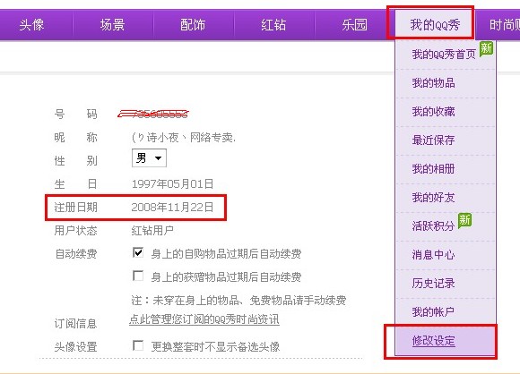This screenshot has height=374, width=520.
Task: Click the birthday value 1997年05月01日
Action: pyautogui.click(x=172, y=184)
